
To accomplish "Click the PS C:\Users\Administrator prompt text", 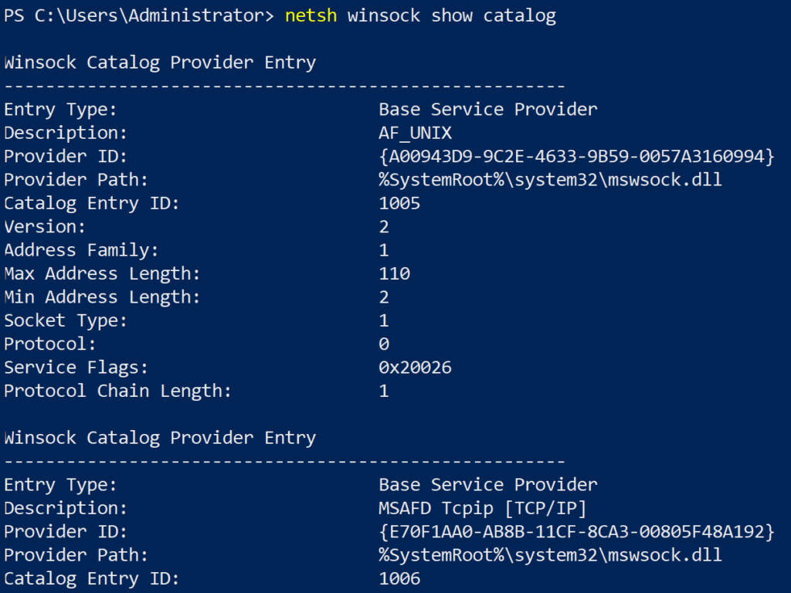I will coord(137,16).
